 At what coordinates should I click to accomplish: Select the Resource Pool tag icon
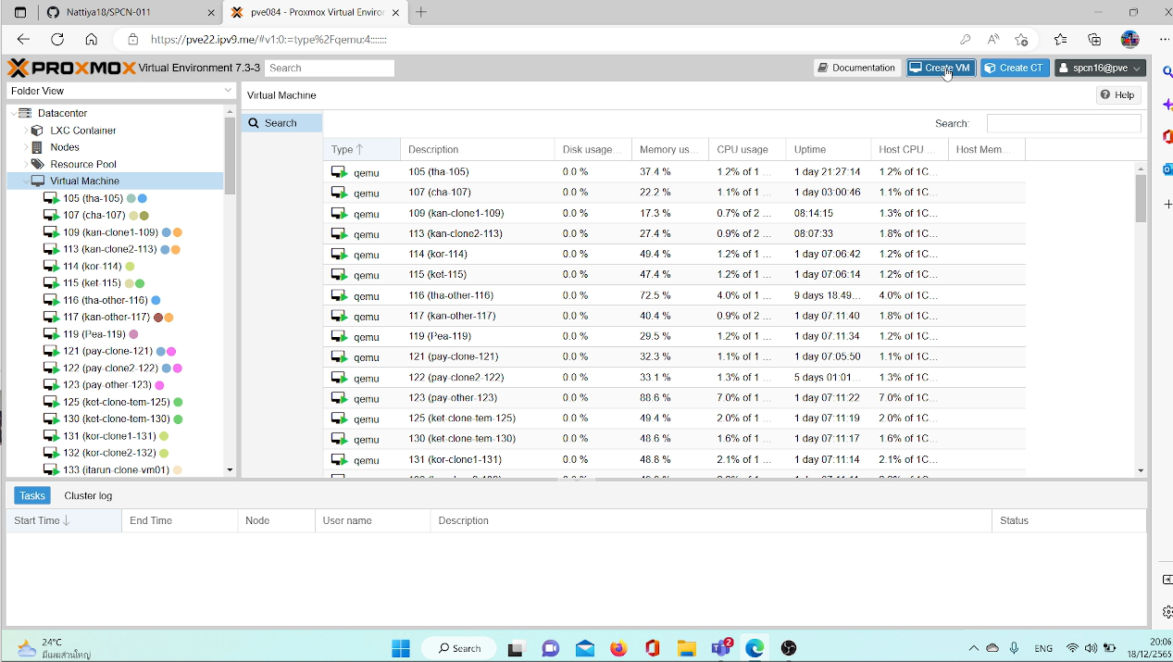pos(37,164)
